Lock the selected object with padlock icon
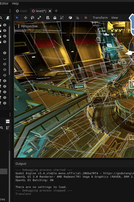 (x=55, y=18)
